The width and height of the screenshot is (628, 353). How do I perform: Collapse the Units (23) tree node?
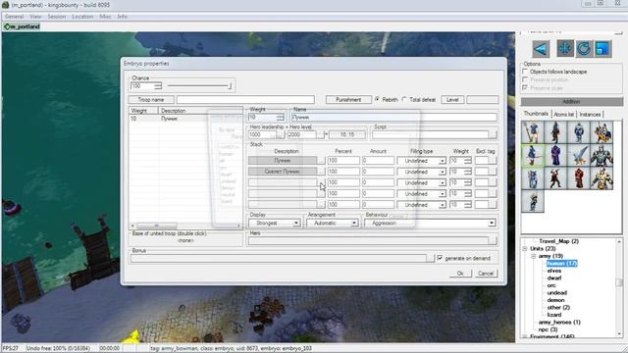pos(525,248)
